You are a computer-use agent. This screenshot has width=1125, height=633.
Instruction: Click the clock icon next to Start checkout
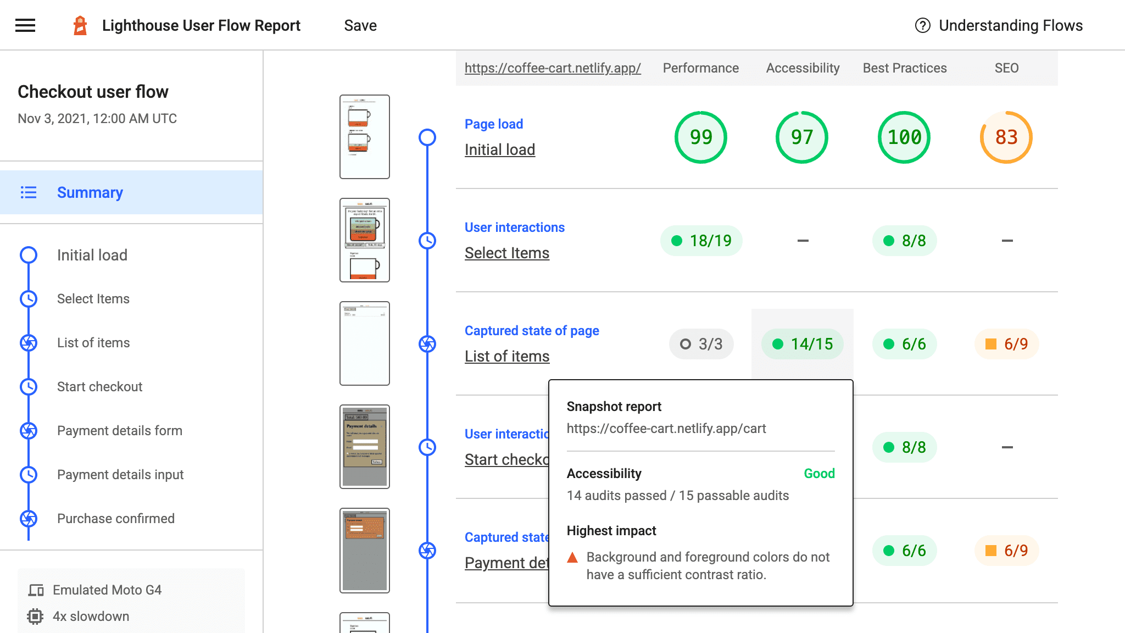coord(29,386)
